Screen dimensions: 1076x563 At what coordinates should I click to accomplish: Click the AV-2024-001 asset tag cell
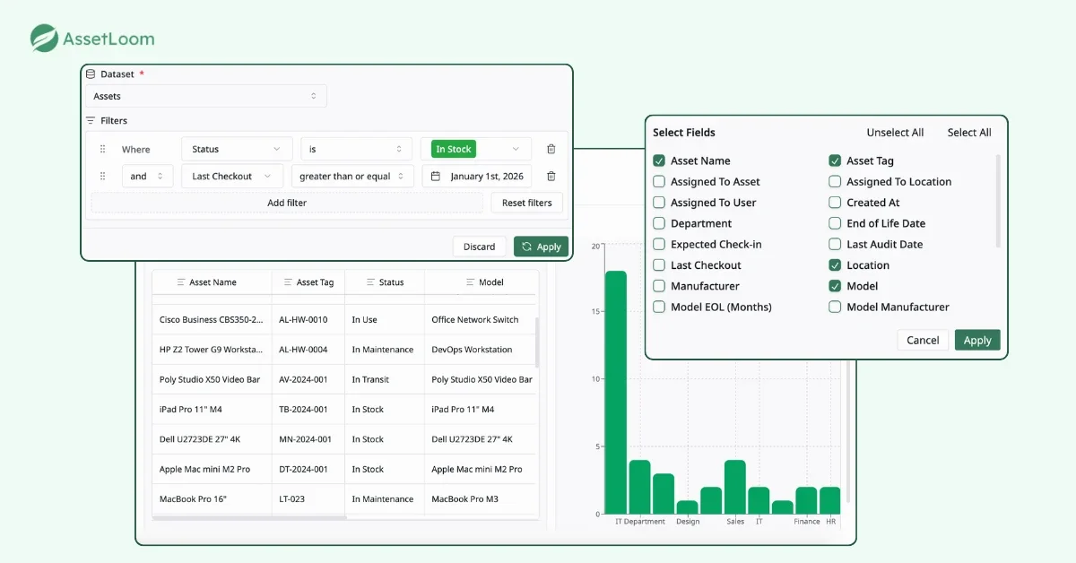point(308,379)
